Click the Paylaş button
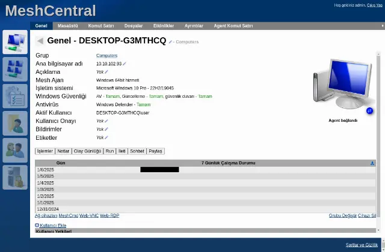The width and height of the screenshot is (385, 252). 155,151
